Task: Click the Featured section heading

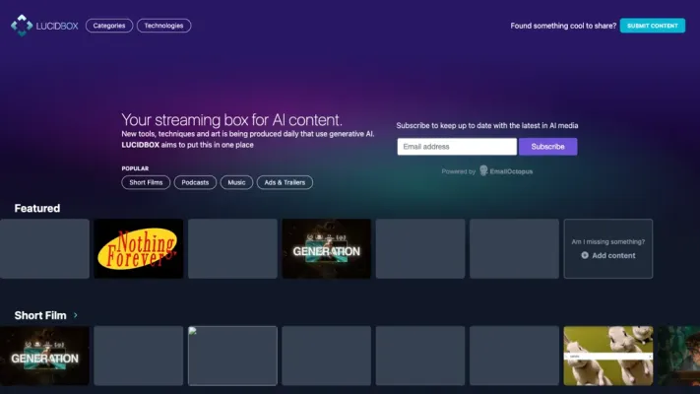Action: [37, 208]
